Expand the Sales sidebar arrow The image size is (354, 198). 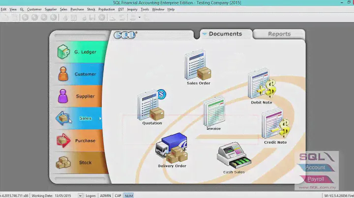click(x=100, y=119)
